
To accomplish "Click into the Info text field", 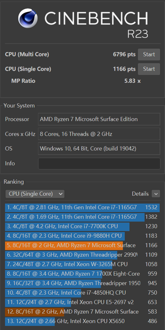I will click(99, 163).
